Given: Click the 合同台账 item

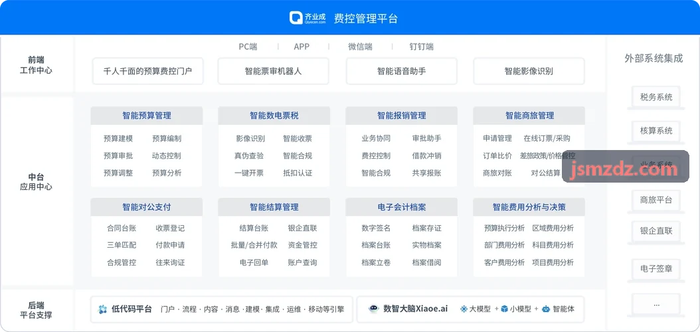Looking at the screenshot, I should tap(122, 228).
